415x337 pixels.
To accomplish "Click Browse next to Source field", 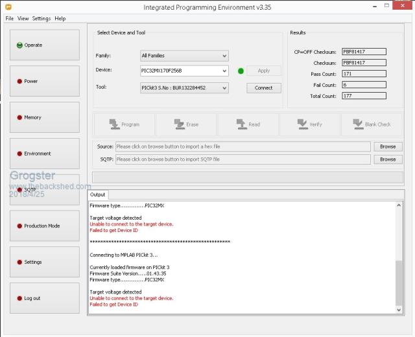I will click(387, 147).
